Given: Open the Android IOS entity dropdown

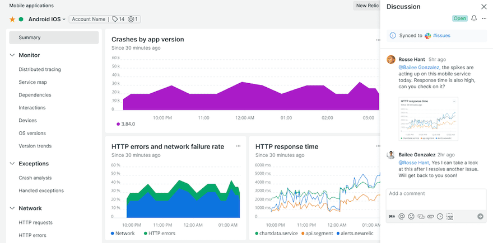Looking at the screenshot, I should tap(47, 19).
